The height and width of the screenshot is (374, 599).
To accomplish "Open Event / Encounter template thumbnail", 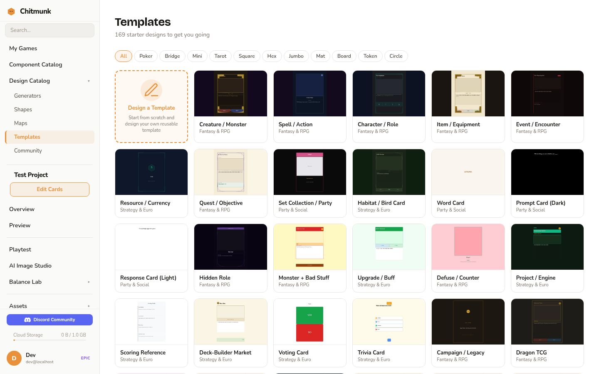I will coord(547,93).
